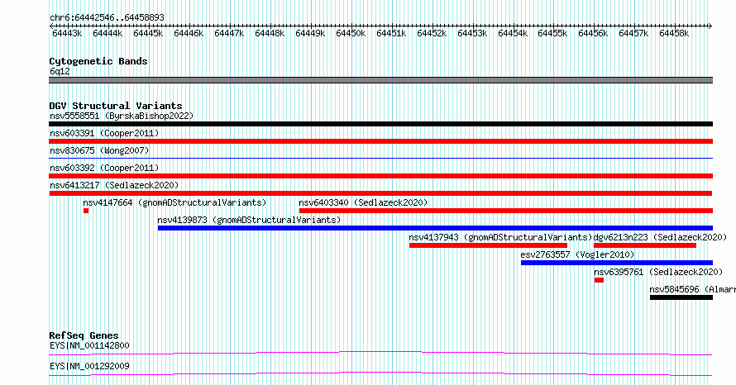Select the small red nsv6395761 variant box
This screenshot has height=385, width=736.
599,280
